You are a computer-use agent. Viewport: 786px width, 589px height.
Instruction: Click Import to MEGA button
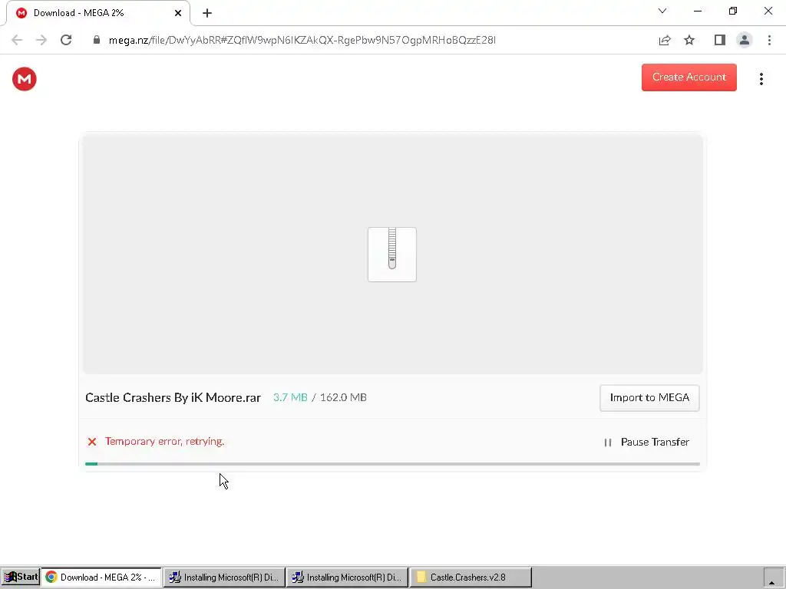[649, 398]
